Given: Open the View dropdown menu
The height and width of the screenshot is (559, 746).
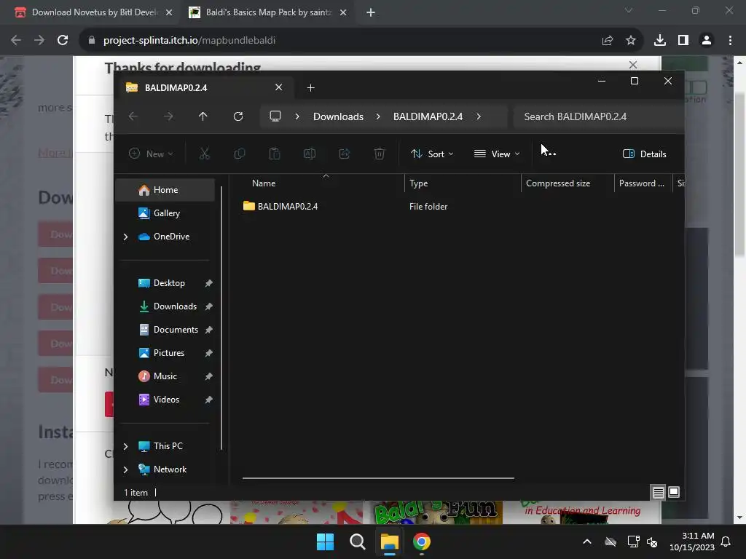Looking at the screenshot, I should click(x=497, y=154).
